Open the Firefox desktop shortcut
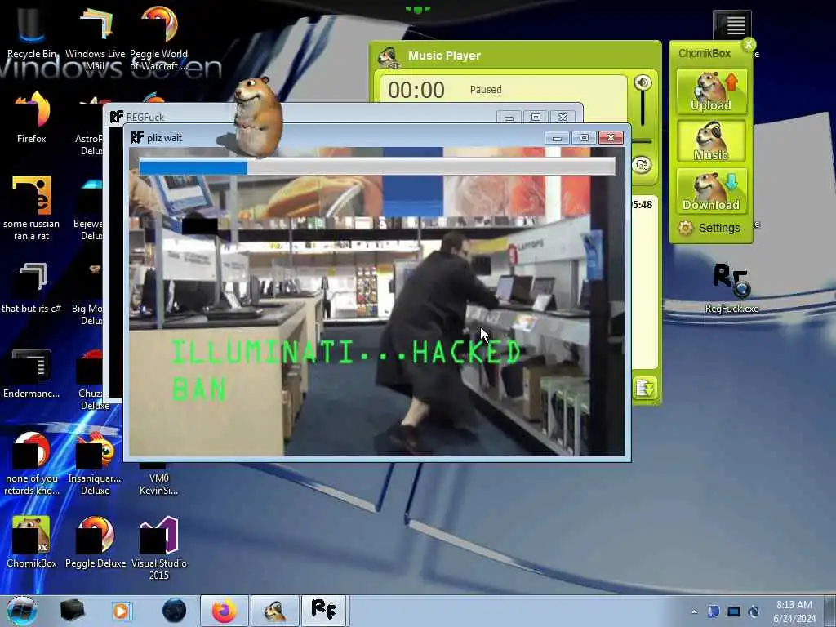836x627 pixels. [x=32, y=116]
